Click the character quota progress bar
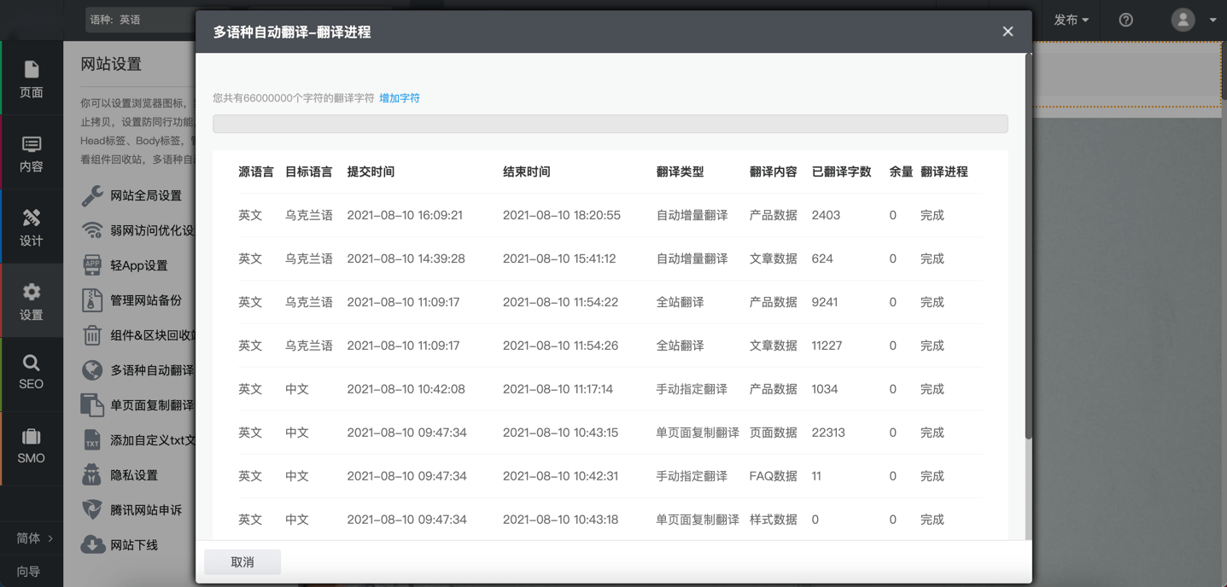The width and height of the screenshot is (1227, 587). pyautogui.click(x=610, y=124)
